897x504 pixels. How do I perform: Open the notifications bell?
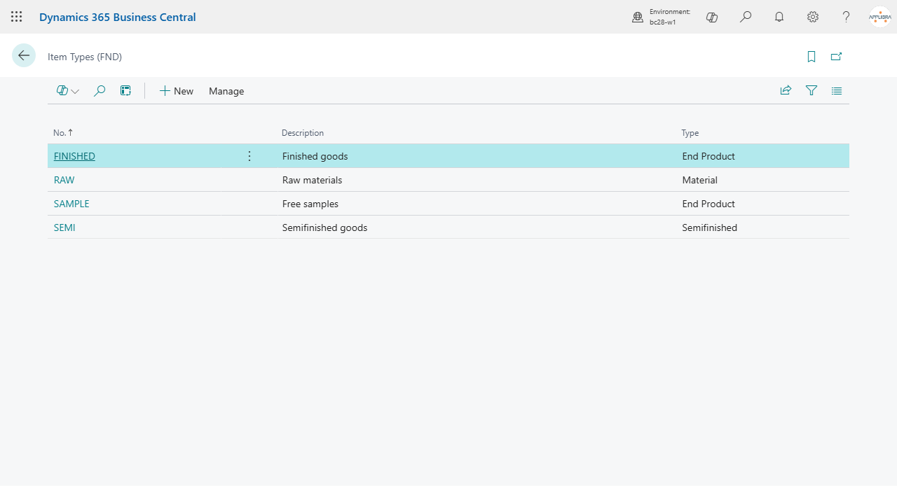779,17
